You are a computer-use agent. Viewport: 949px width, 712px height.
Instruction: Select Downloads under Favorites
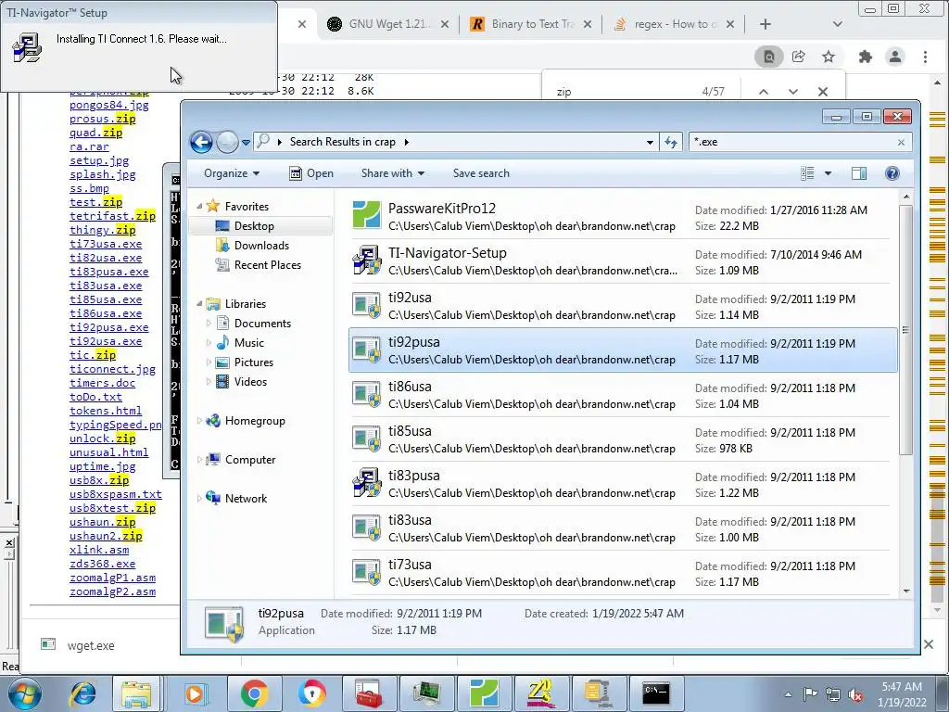pyautogui.click(x=261, y=245)
